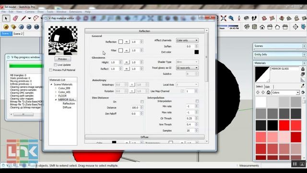307x173 pixels.
Task: Click the Back view house icon
Action: click(x=277, y=27)
